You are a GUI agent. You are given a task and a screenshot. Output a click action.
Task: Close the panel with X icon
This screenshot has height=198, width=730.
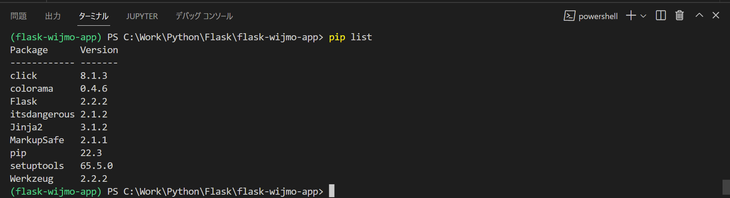(716, 15)
